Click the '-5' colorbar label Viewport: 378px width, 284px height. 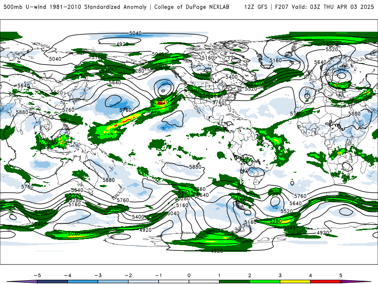[37, 275]
